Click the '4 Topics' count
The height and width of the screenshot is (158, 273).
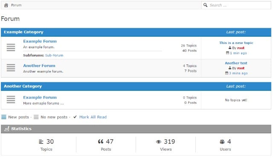190,66
